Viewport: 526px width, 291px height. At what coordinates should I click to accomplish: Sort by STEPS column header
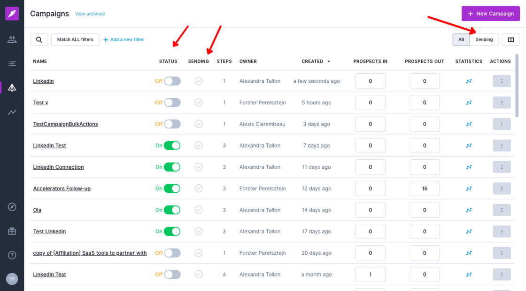pyautogui.click(x=224, y=62)
